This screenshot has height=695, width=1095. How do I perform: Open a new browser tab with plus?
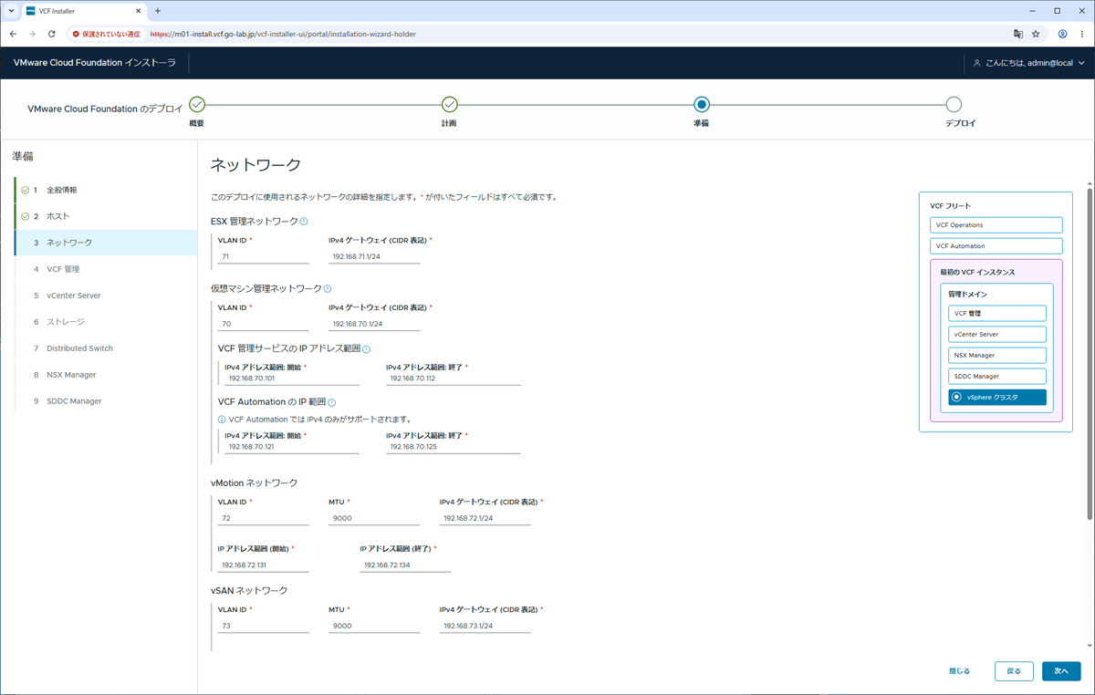click(x=158, y=11)
